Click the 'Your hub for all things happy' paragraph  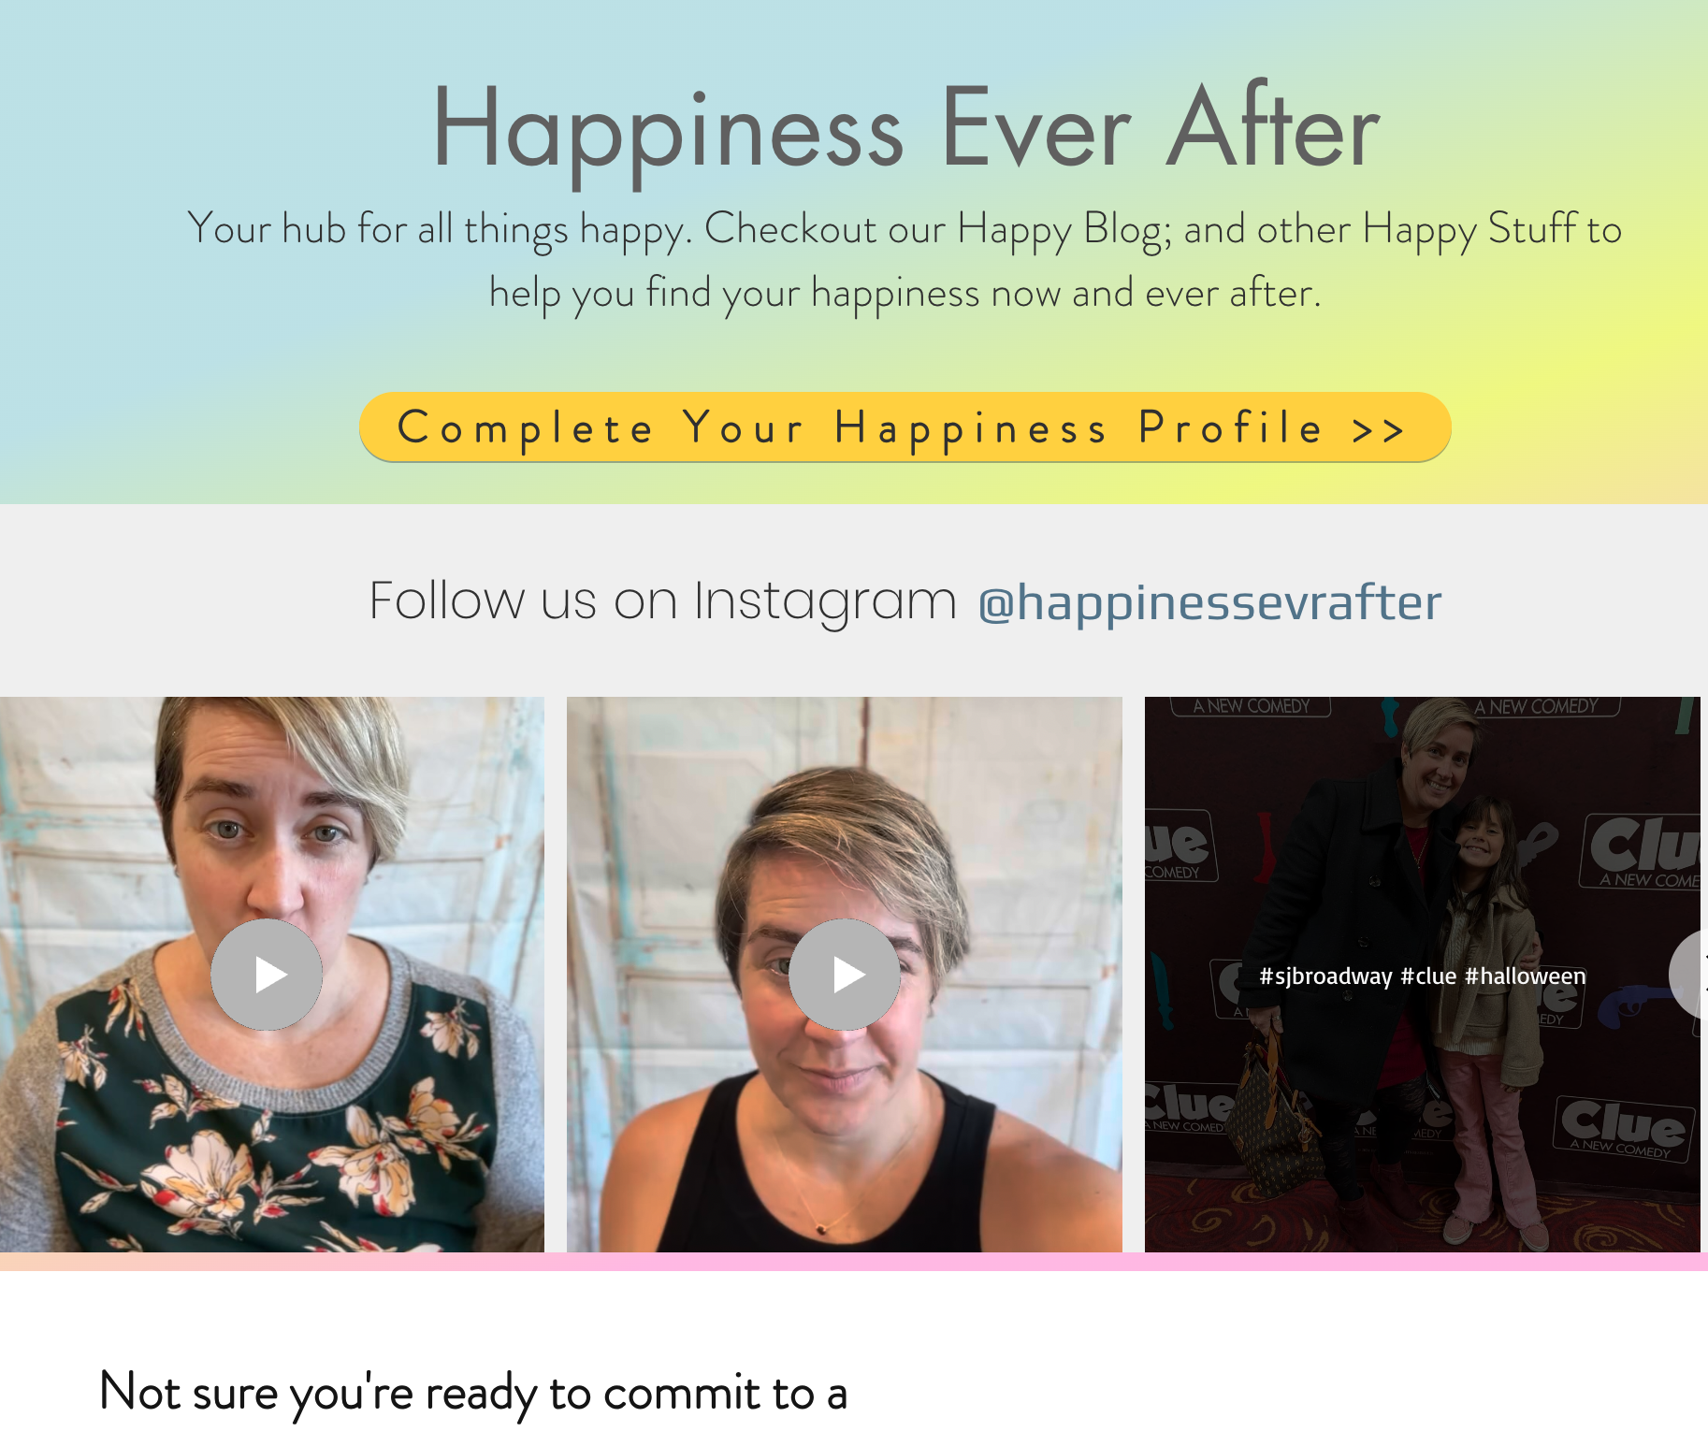(x=905, y=260)
